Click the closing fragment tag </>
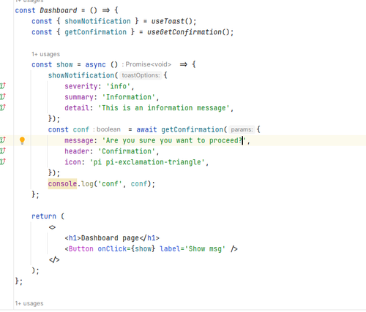The image size is (366, 312). coord(54,259)
